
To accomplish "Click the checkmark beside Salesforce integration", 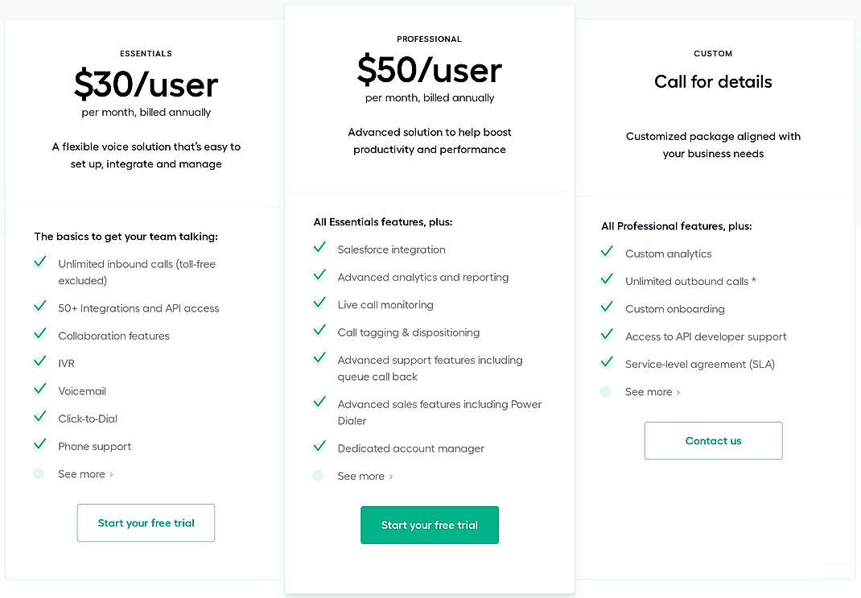I will pos(319,248).
